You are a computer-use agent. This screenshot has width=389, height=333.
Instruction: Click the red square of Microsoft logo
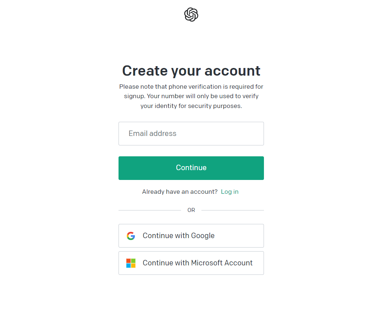click(x=128, y=261)
